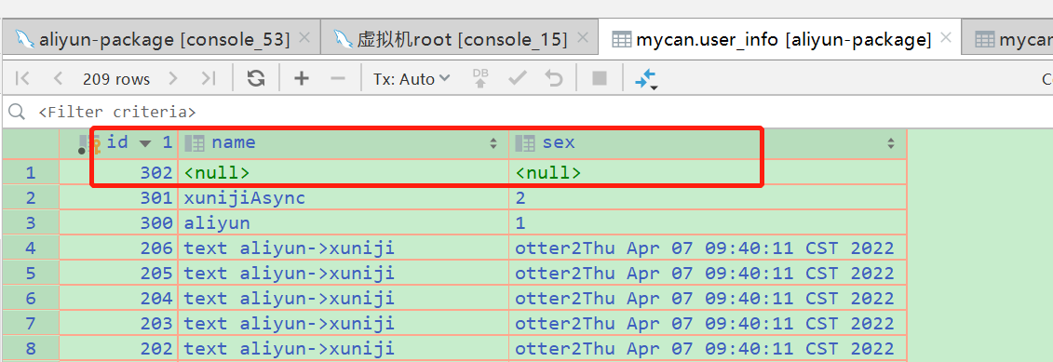Toggle sort arrows on sex column

coord(891,143)
